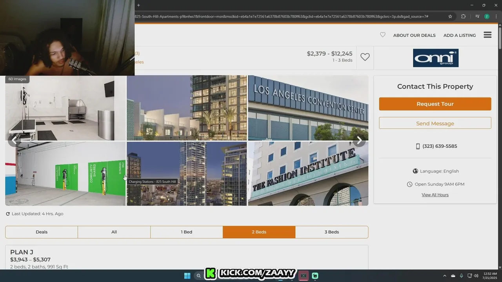Select the 1 Bed tab
The image size is (502, 282).
tap(187, 232)
